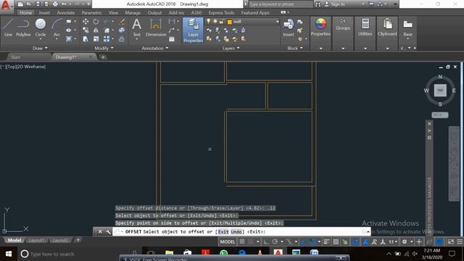
Task: Toggle the wall layer on/off lightbulb
Action: tap(209, 21)
